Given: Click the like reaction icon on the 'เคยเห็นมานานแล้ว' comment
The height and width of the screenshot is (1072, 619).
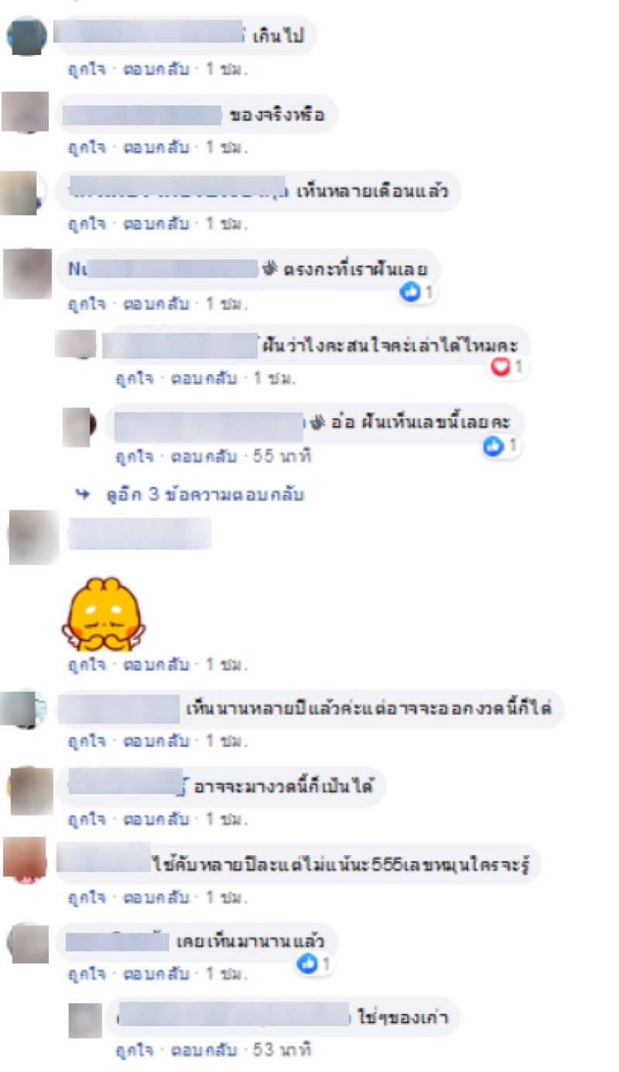Looking at the screenshot, I should point(309,964).
